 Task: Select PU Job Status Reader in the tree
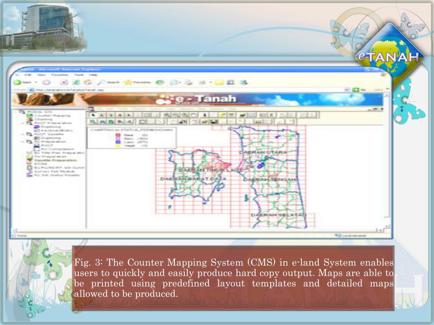pos(57,175)
